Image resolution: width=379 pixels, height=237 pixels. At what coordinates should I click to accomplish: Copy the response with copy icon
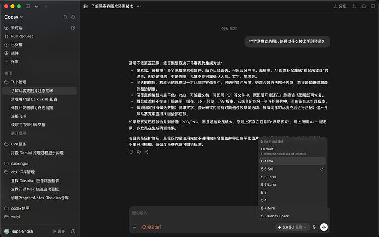[x=131, y=152]
